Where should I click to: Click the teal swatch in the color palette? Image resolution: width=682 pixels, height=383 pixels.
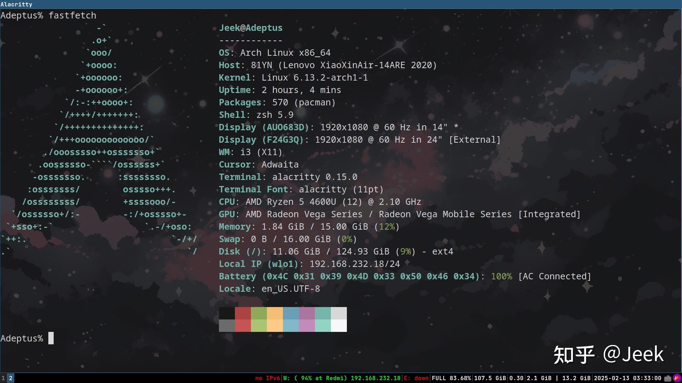pyautogui.click(x=323, y=319)
